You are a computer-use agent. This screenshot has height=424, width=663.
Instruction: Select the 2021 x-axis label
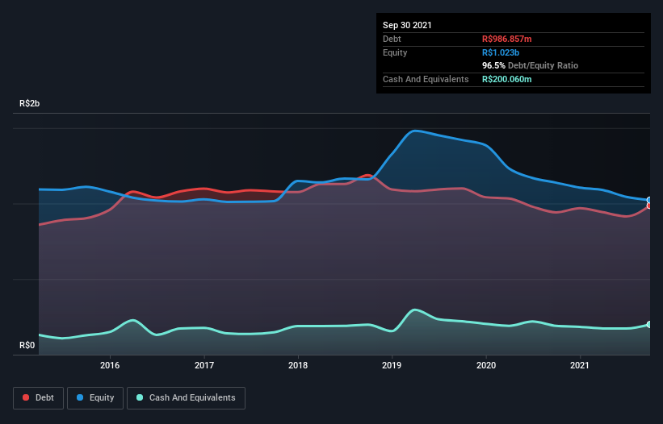pyautogui.click(x=580, y=365)
